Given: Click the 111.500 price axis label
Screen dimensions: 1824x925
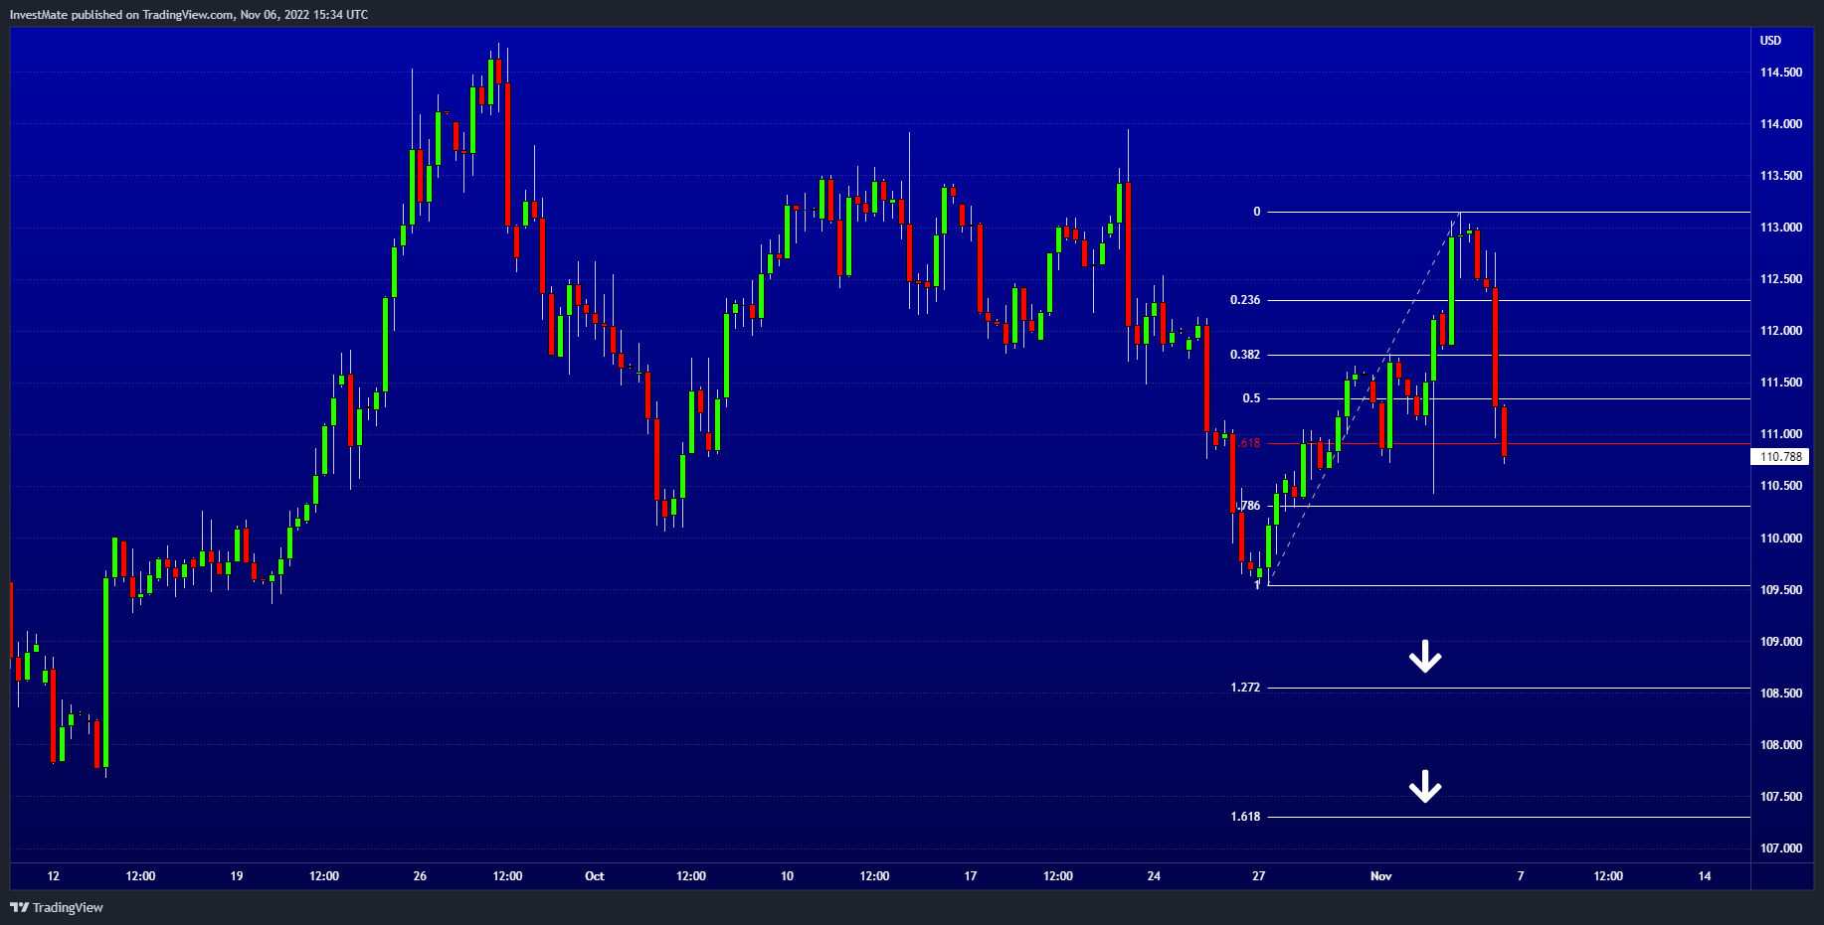Looking at the screenshot, I should [x=1781, y=383].
